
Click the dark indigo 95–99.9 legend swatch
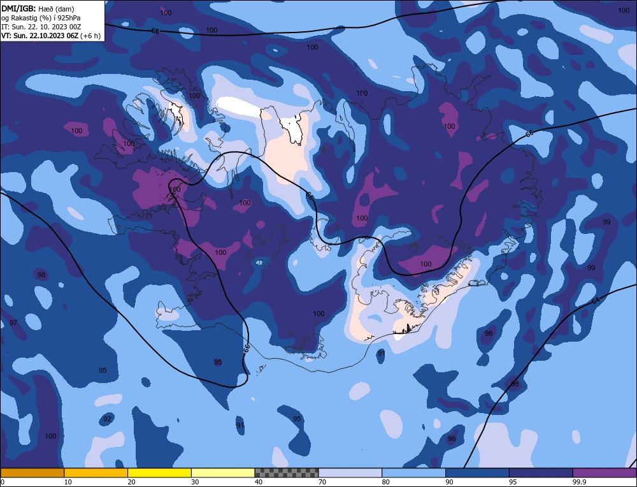541,473
